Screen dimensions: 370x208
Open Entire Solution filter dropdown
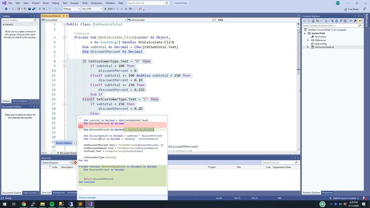tap(57, 162)
